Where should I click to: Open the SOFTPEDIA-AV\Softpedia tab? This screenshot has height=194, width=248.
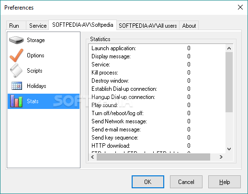point(83,25)
